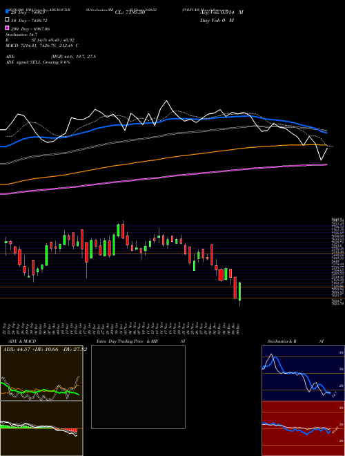Image resolution: width=345 pixels, height=456 pixels.
Task: Click the blue 20 Day legend swatch
Action: (x=7, y=11)
